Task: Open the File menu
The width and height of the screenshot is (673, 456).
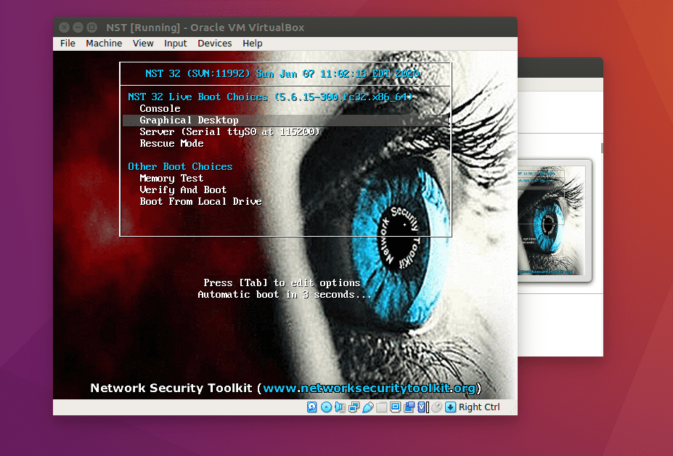Action: (x=68, y=44)
